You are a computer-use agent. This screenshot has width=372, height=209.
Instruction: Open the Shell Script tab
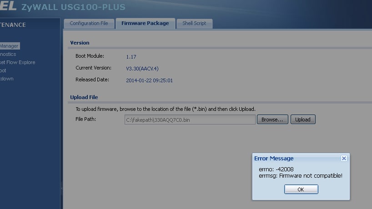194,24
